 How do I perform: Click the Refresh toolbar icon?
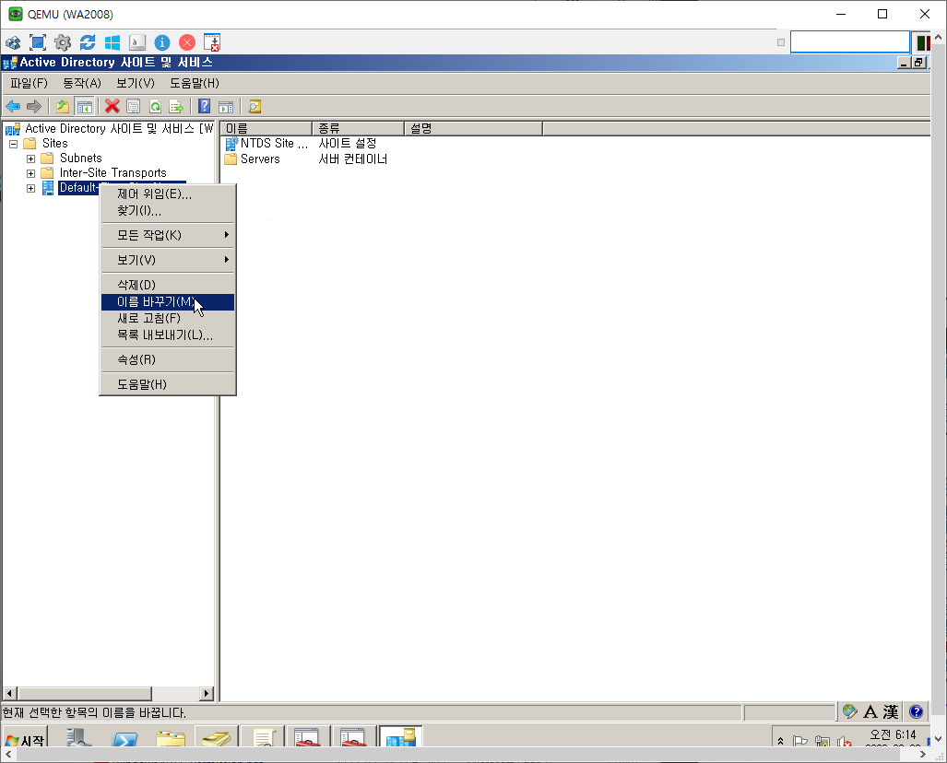click(x=155, y=107)
